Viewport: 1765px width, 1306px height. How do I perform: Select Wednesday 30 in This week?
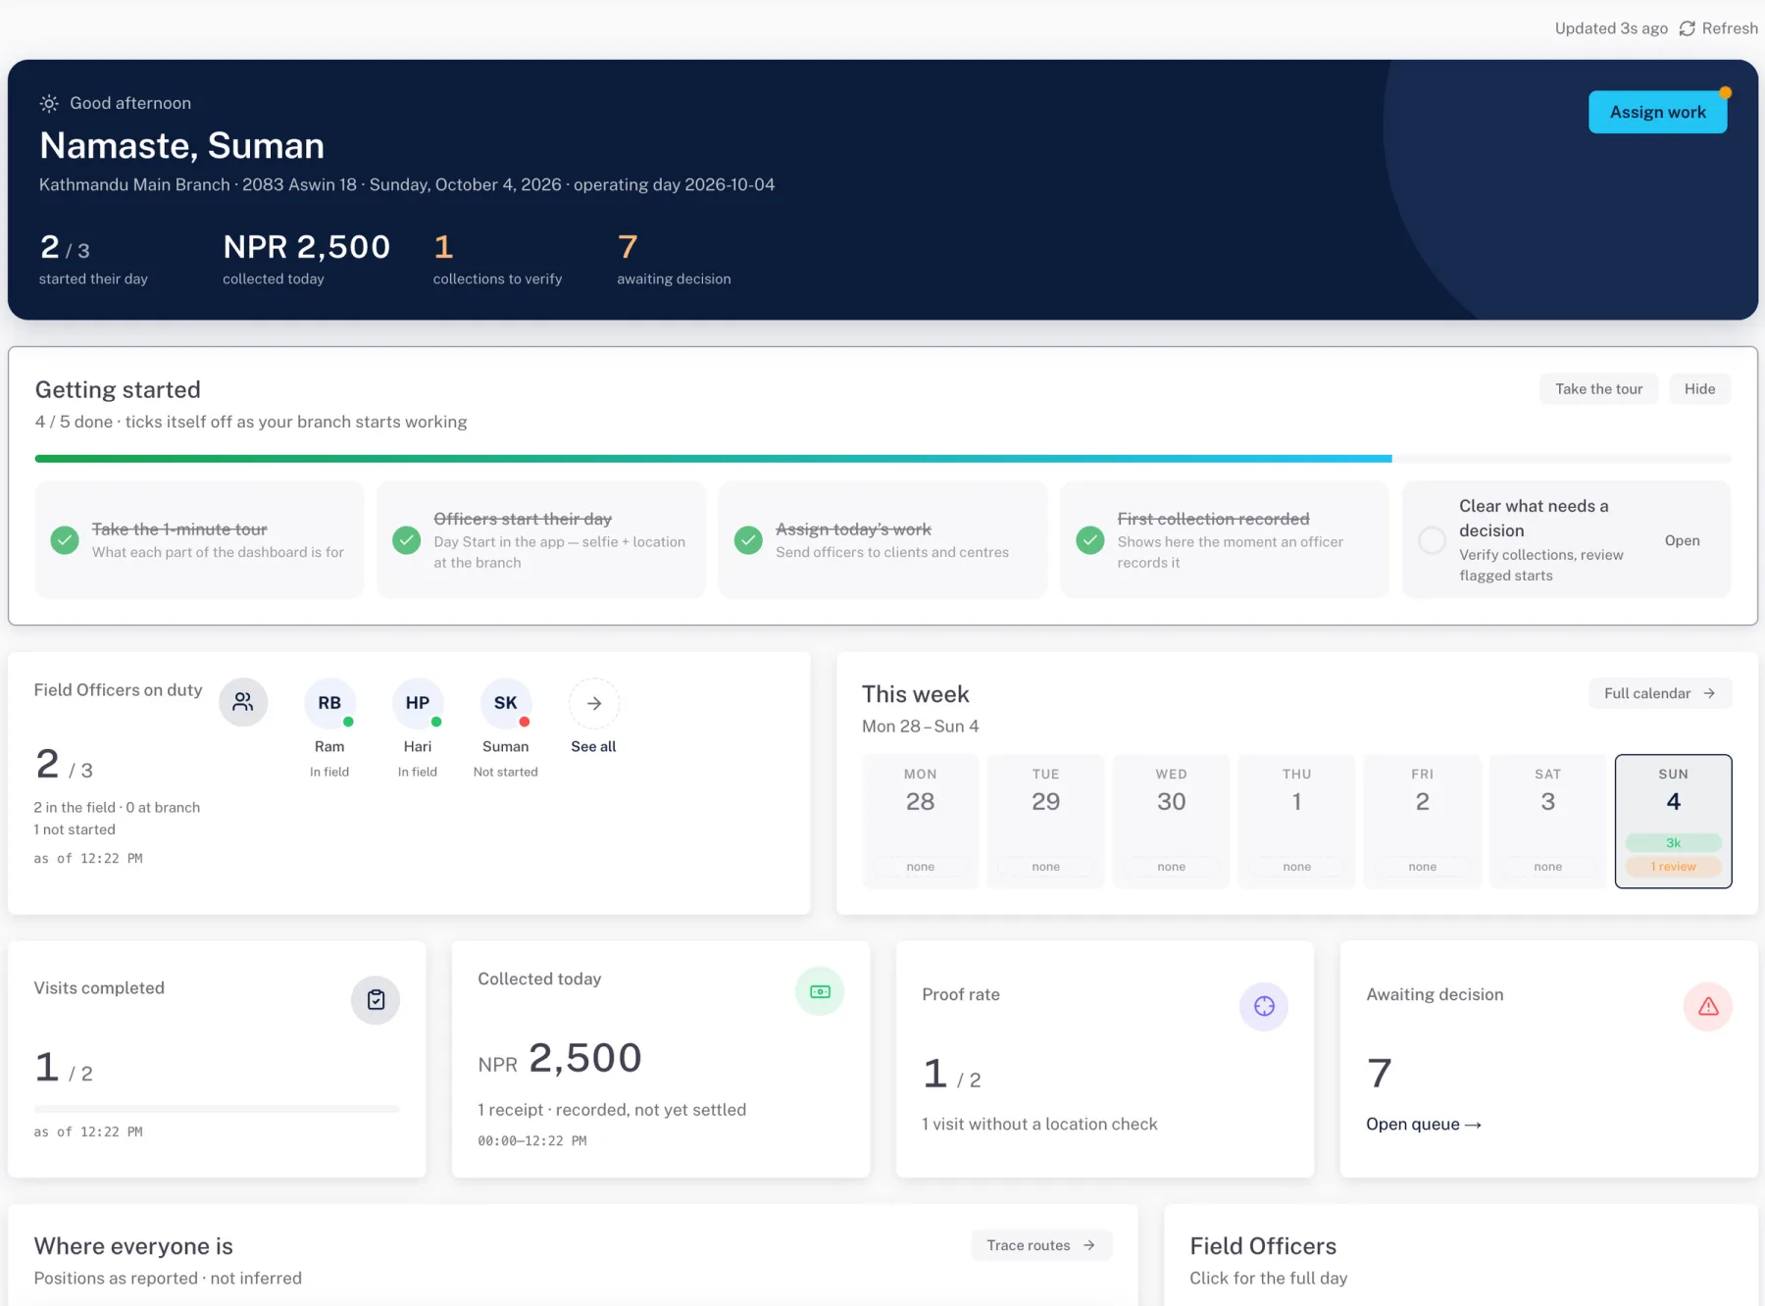click(1171, 822)
